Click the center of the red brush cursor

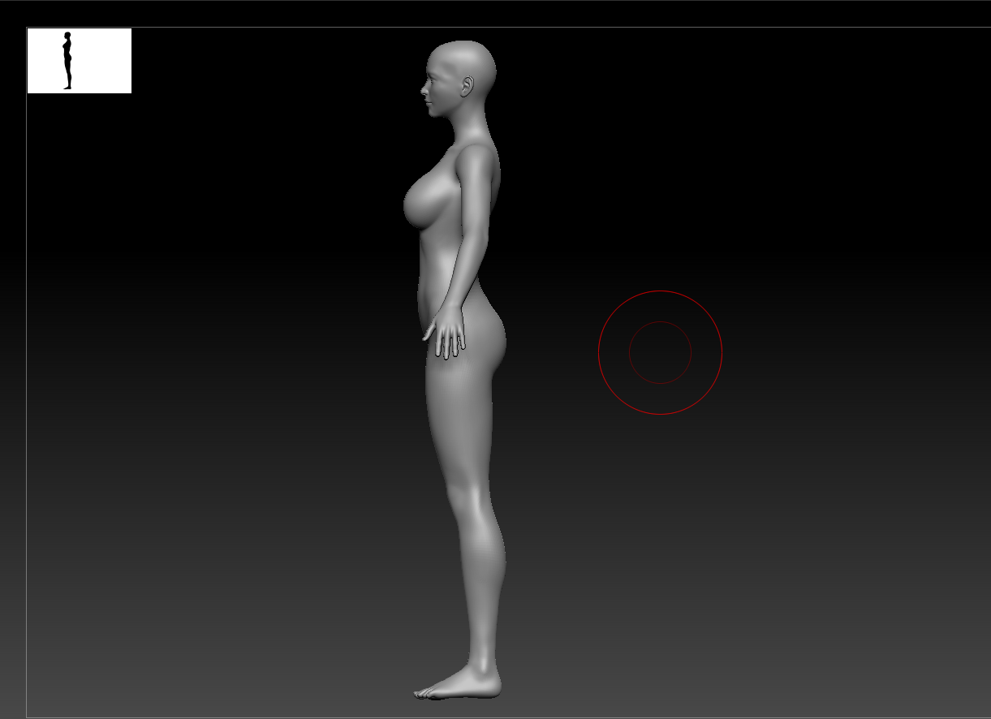pyautogui.click(x=660, y=352)
